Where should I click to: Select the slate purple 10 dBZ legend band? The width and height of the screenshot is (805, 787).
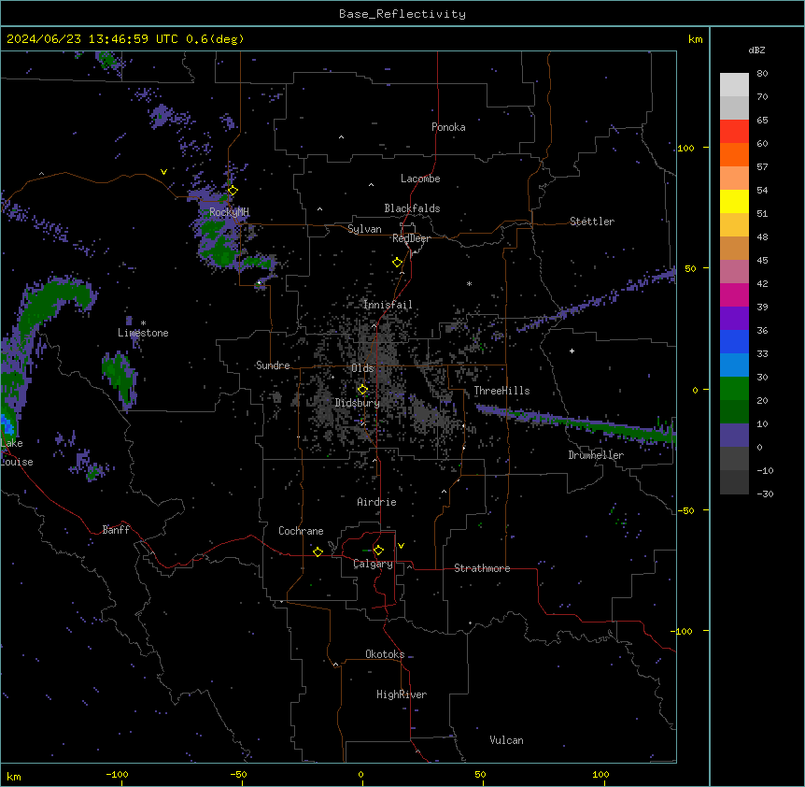[734, 436]
